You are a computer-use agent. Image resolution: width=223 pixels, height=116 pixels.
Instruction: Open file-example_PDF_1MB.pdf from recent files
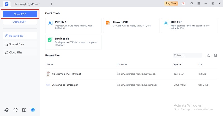66,74
